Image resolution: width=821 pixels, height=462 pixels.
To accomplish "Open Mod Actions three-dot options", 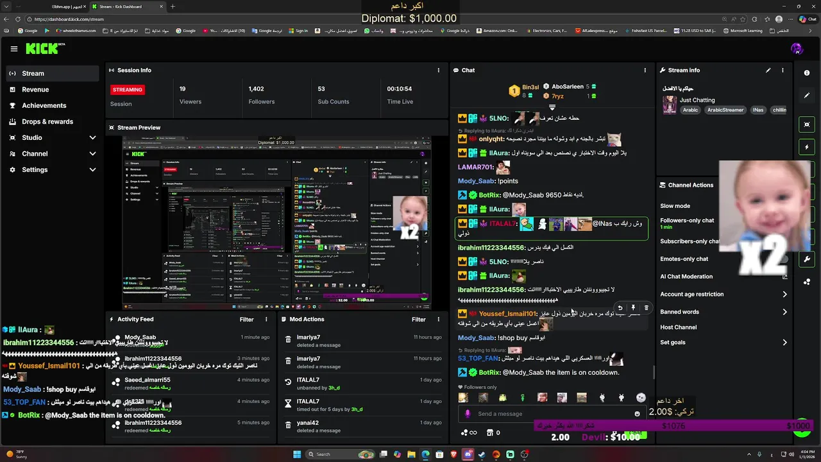I will coord(439,319).
